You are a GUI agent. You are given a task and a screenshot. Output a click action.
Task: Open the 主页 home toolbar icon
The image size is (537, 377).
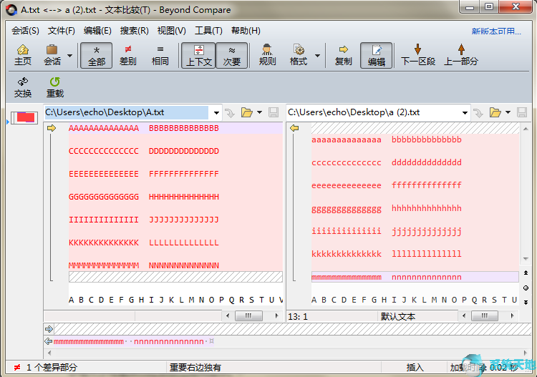pyautogui.click(x=23, y=55)
